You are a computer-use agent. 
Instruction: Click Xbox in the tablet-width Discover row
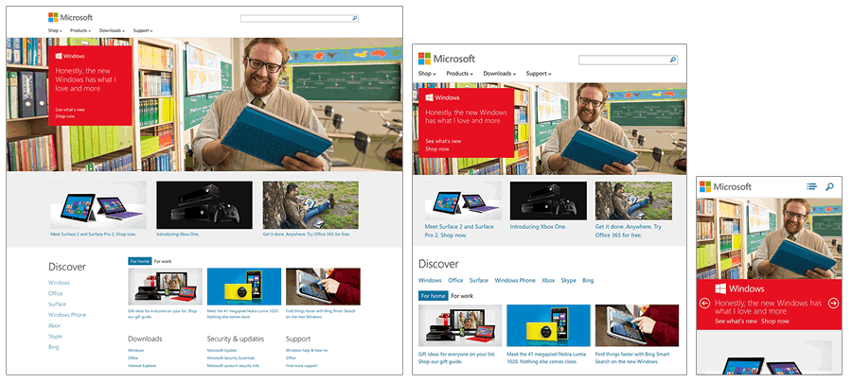coord(548,281)
